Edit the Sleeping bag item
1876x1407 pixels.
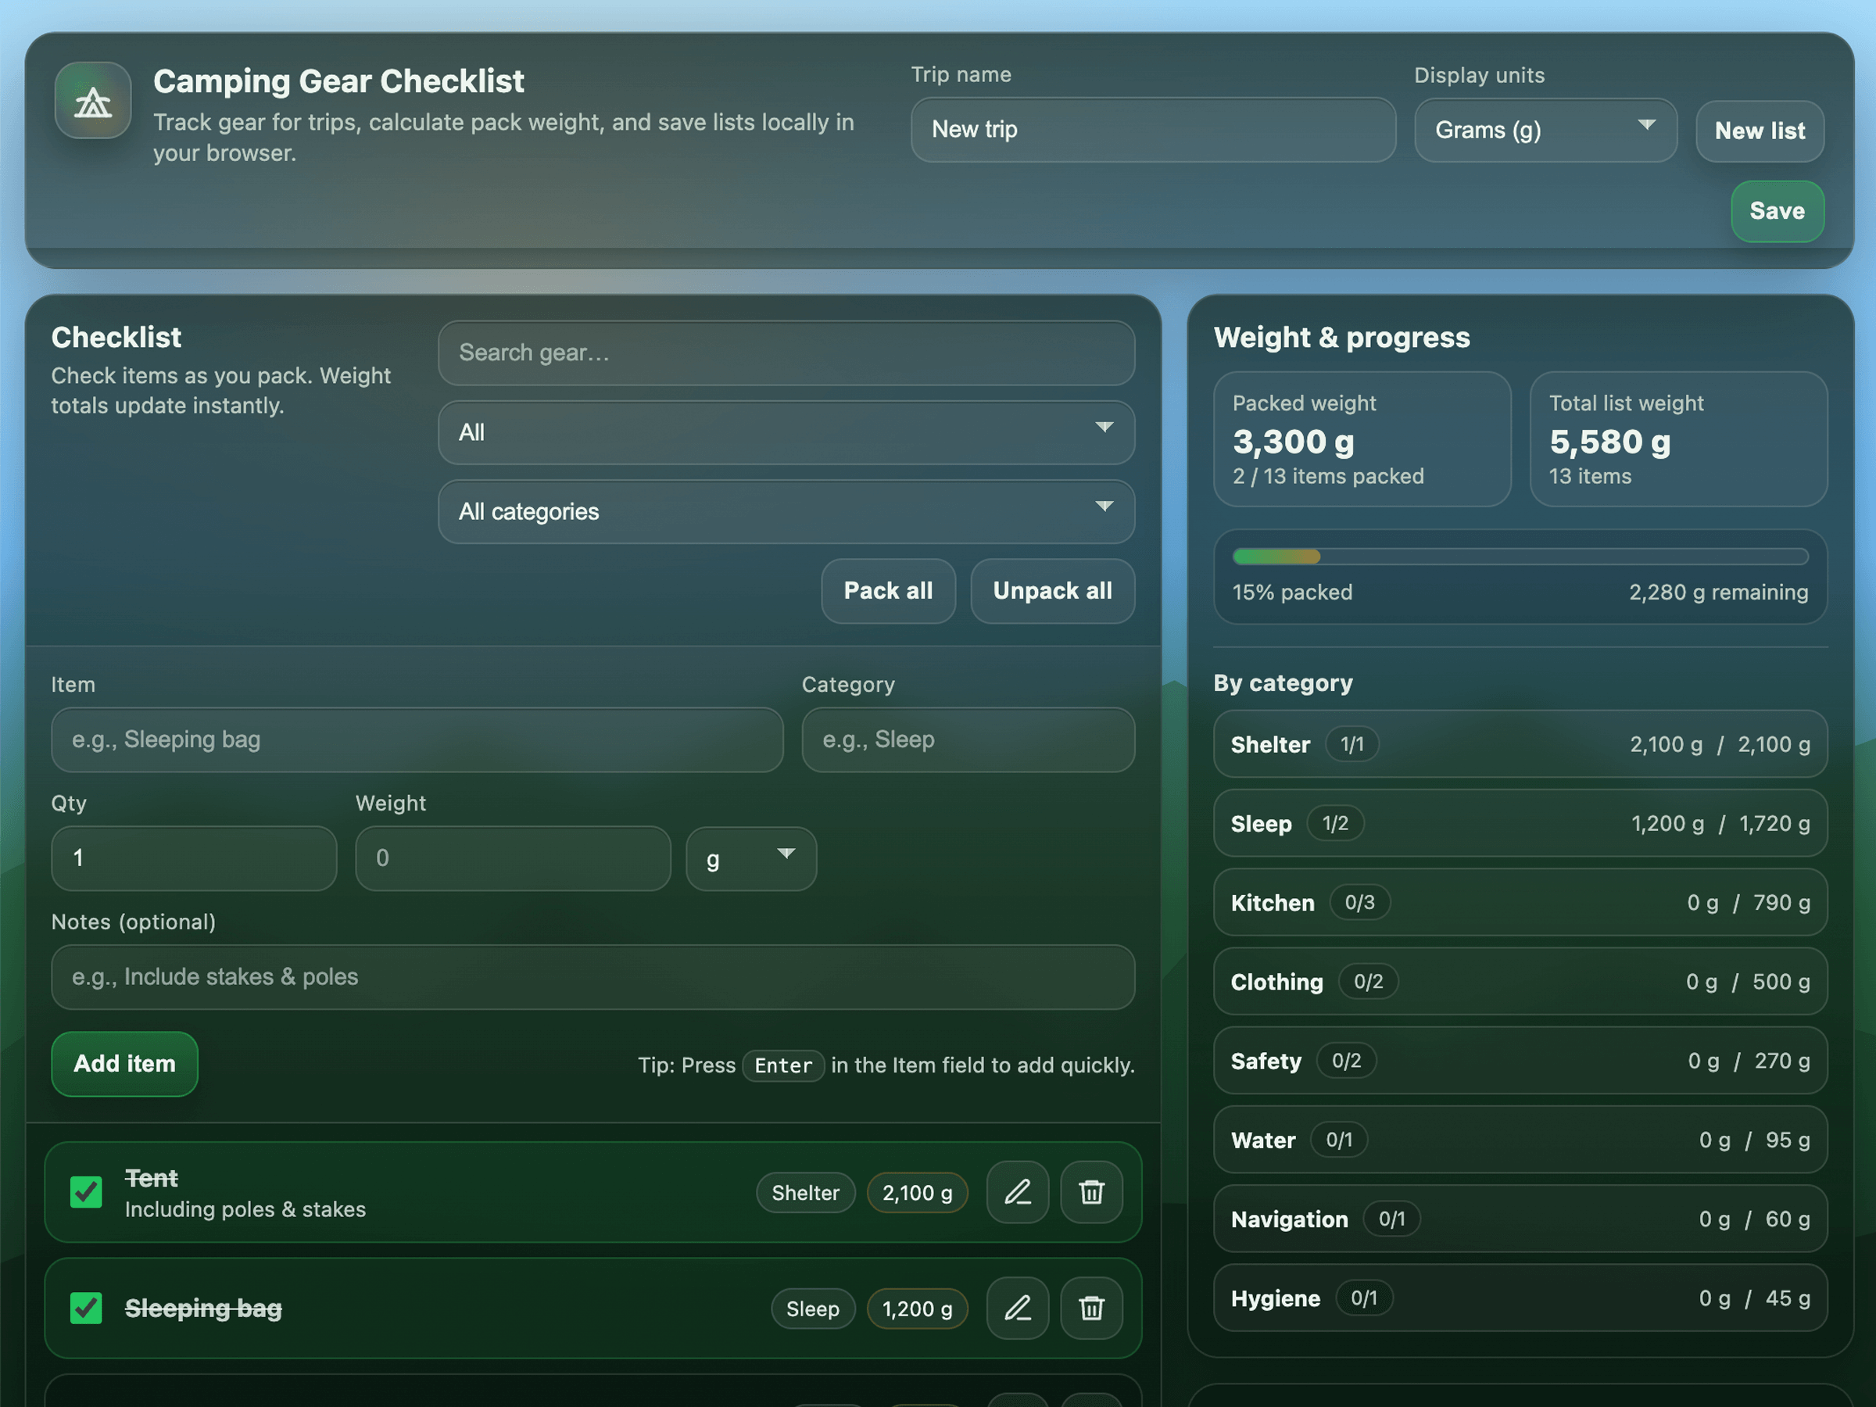[1018, 1309]
